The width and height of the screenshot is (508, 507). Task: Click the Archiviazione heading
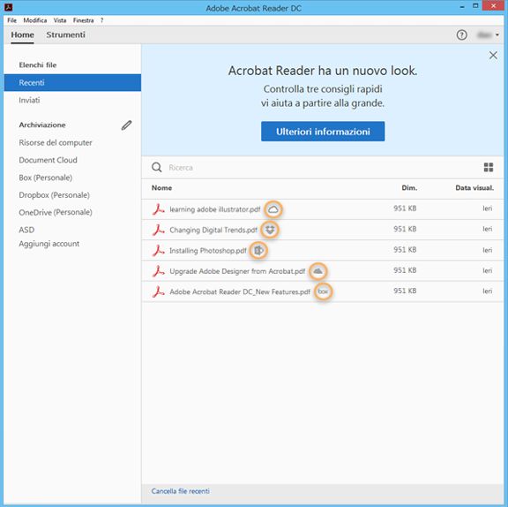pyautogui.click(x=42, y=125)
